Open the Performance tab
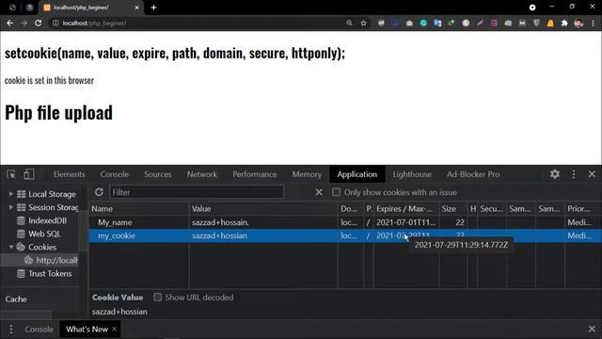Screen dimensions: 602x339 click(255, 174)
